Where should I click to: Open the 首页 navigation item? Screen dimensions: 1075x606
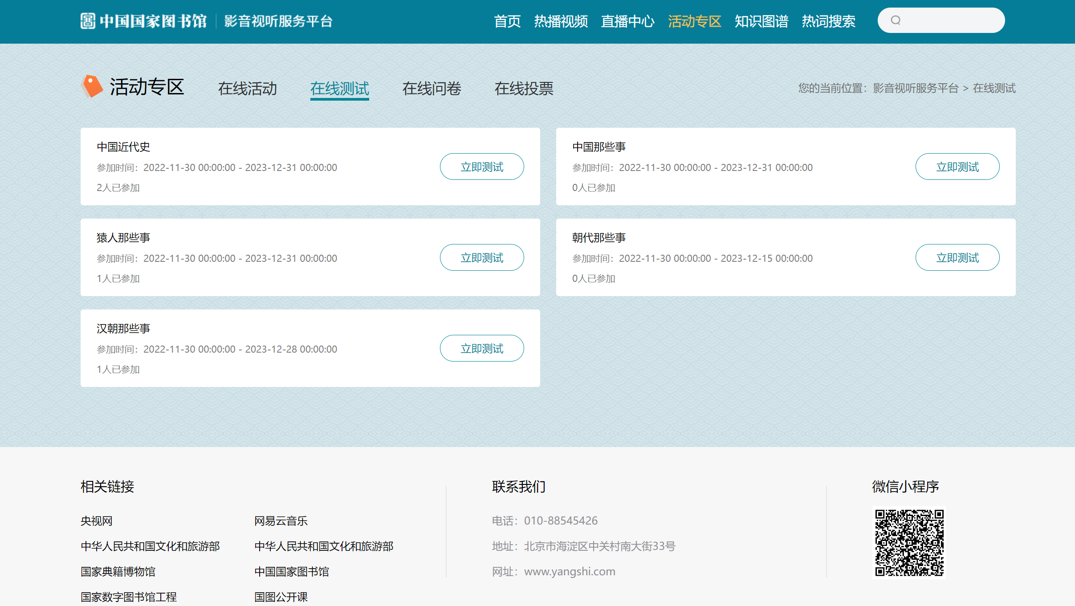tap(507, 21)
